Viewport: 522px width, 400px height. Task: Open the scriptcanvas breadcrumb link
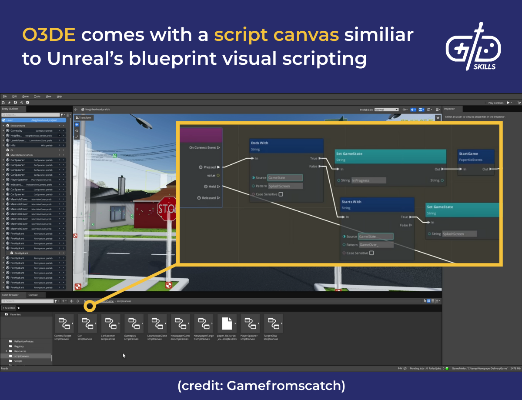coord(124,301)
